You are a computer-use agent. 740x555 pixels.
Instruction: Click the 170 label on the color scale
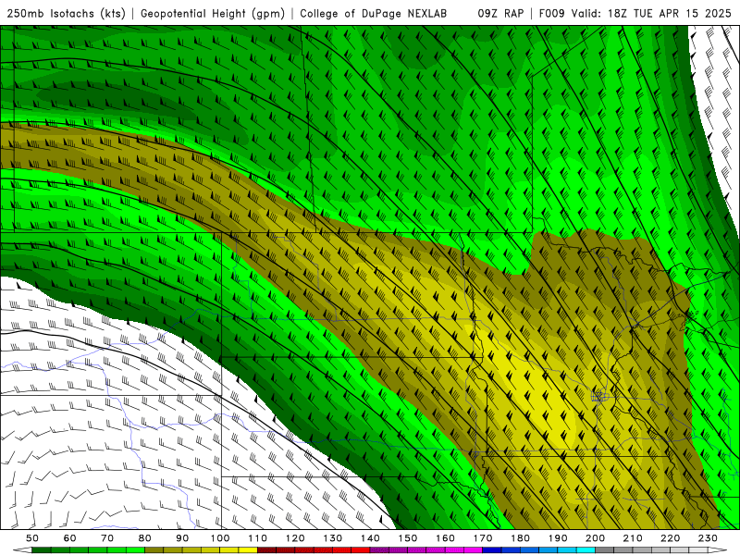pos(483,538)
